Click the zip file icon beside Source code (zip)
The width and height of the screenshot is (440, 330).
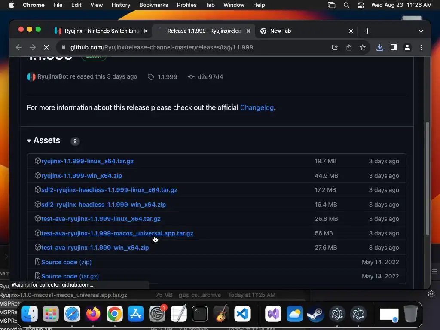tap(37, 262)
